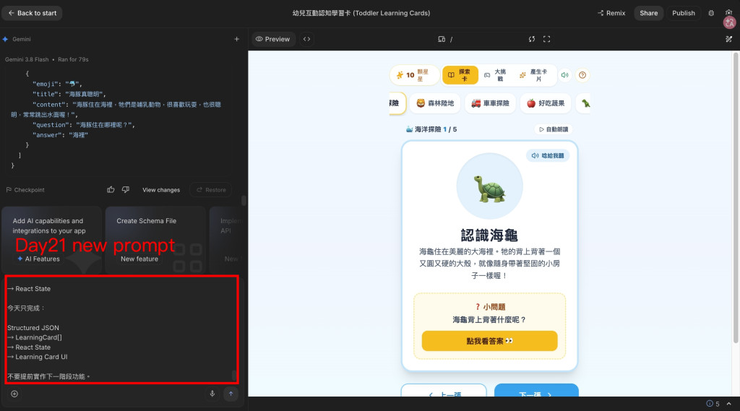Click the AI Features tag
Screen dimensions: 740x411
pos(38,259)
